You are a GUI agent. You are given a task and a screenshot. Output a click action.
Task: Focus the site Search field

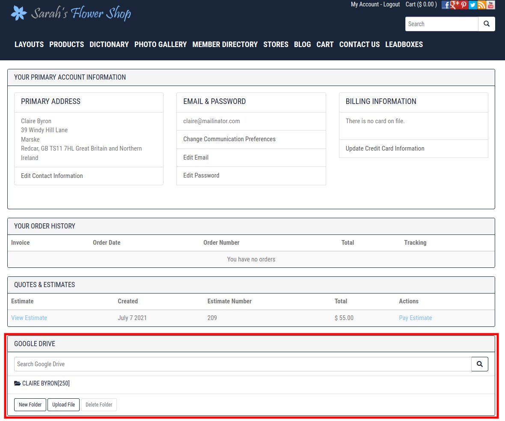point(442,24)
